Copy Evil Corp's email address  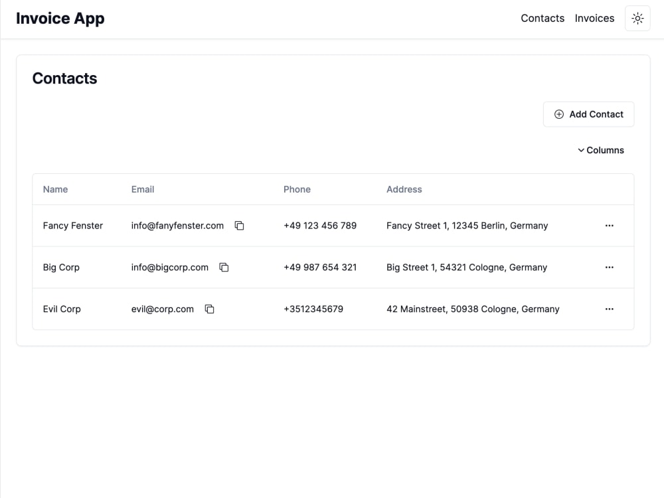pyautogui.click(x=209, y=309)
